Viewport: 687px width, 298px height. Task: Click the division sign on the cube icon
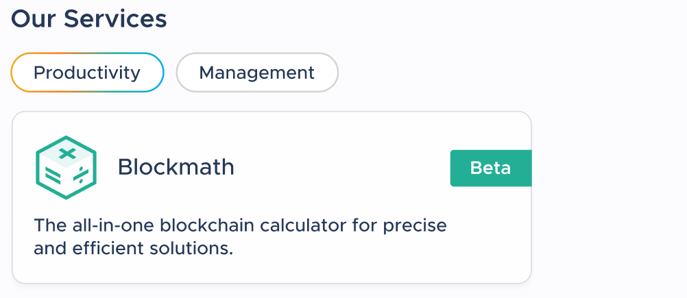pyautogui.click(x=81, y=175)
